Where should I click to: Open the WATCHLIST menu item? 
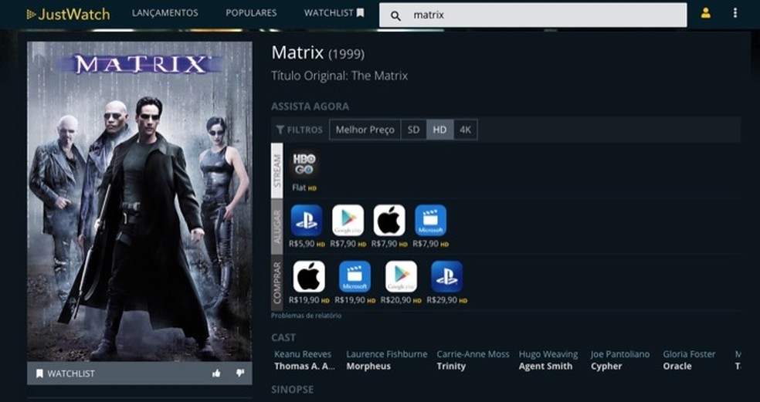[334, 13]
